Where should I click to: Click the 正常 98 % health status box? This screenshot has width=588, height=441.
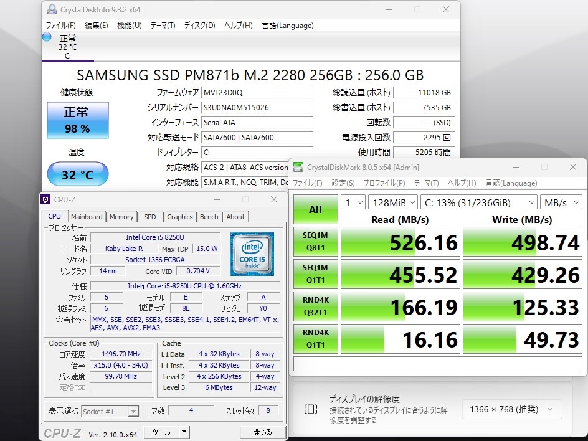tap(78, 120)
